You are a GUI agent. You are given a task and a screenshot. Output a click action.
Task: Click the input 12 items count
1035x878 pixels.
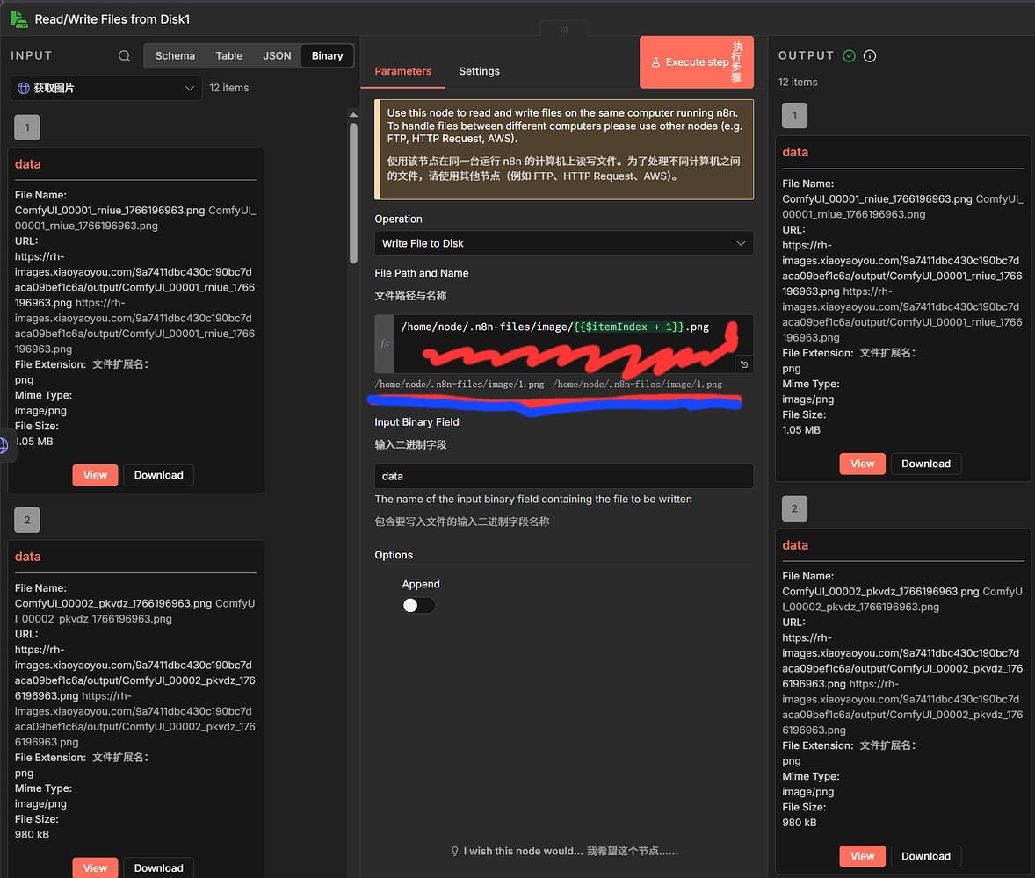click(x=229, y=88)
